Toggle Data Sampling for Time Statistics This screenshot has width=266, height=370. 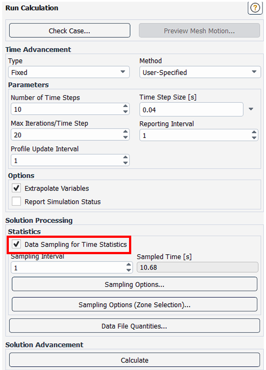tap(16, 244)
